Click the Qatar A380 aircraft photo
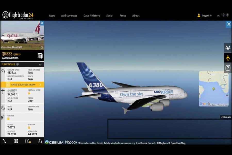This screenshot has width=232, height=155. pyautogui.click(x=22, y=35)
